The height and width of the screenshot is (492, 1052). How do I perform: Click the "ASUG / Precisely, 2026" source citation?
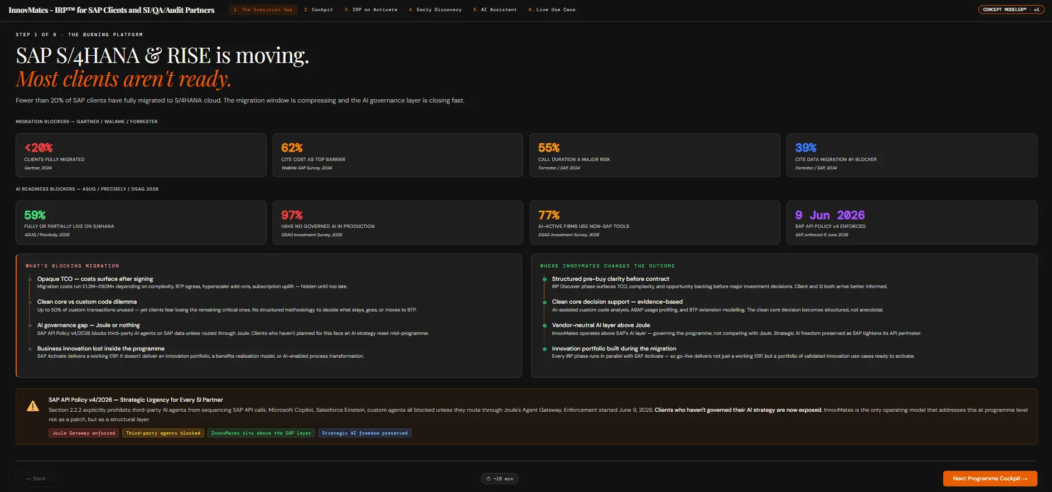tap(47, 235)
